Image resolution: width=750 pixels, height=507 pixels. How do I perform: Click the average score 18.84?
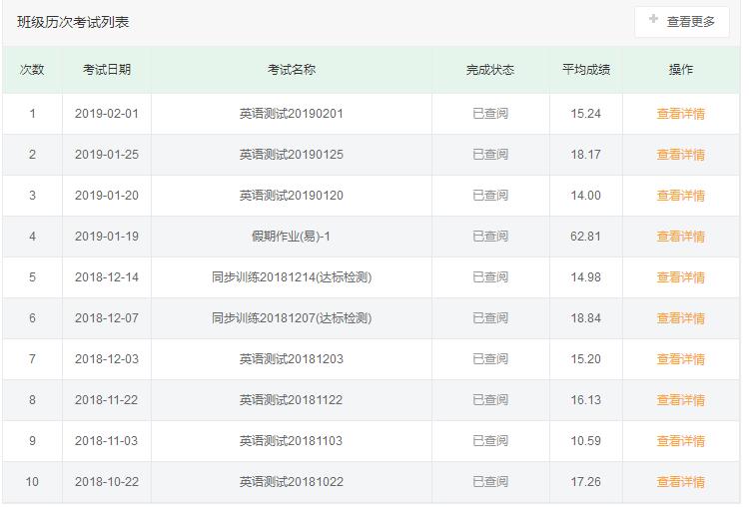coord(586,318)
